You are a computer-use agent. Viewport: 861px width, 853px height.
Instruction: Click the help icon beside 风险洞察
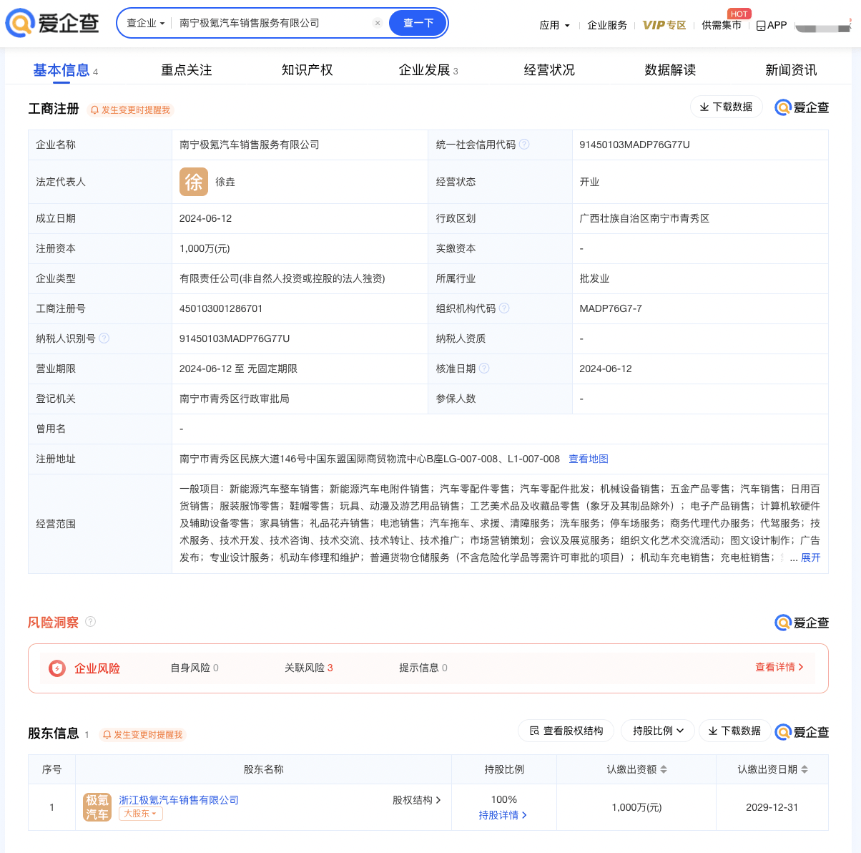click(90, 622)
